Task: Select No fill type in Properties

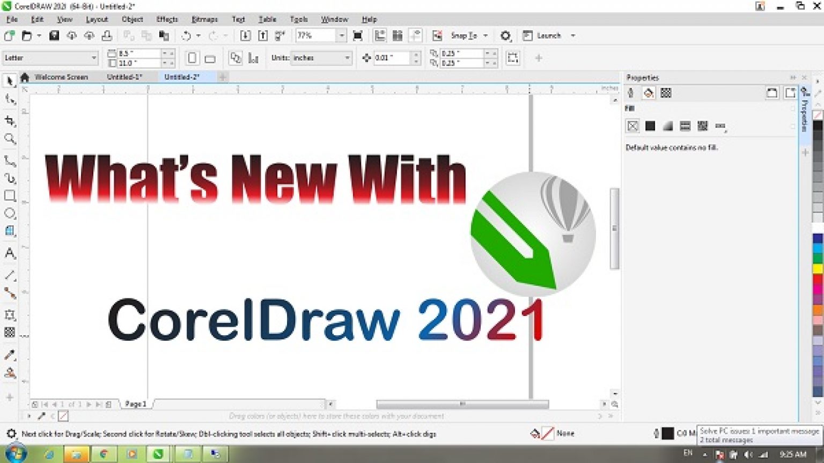Action: (x=633, y=126)
